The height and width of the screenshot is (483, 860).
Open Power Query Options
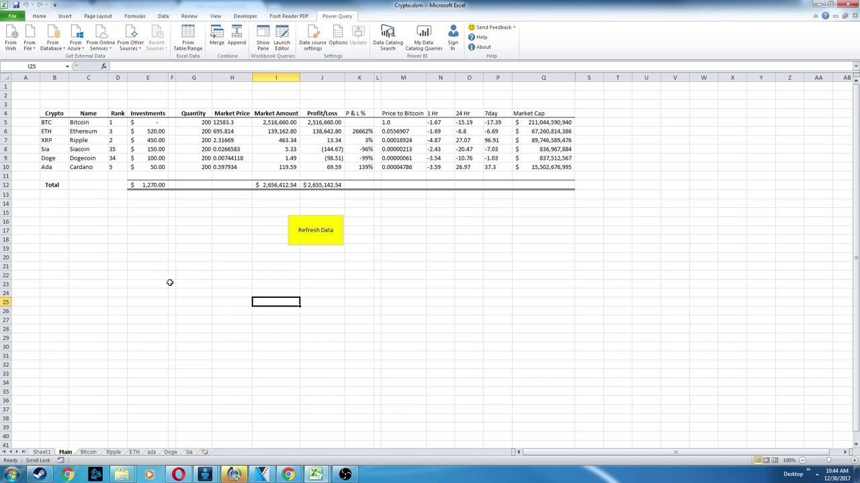[x=338, y=36]
